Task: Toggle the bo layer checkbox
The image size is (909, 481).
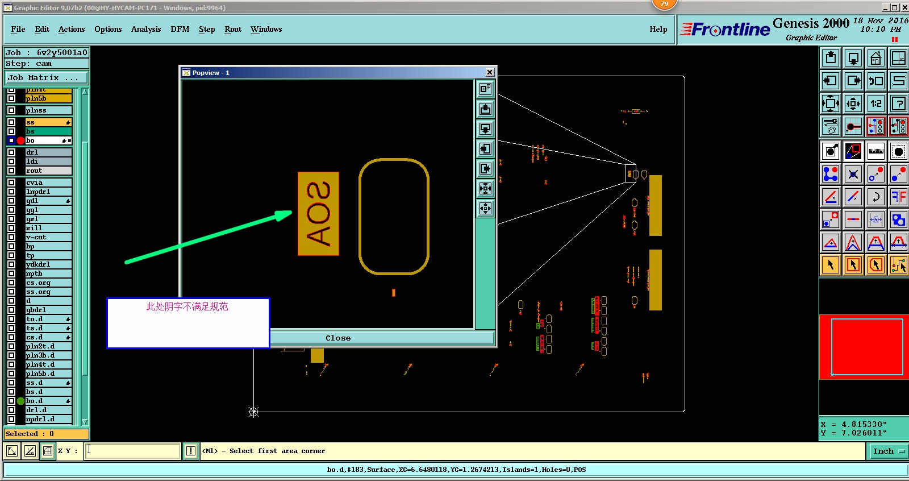Action: tap(11, 140)
